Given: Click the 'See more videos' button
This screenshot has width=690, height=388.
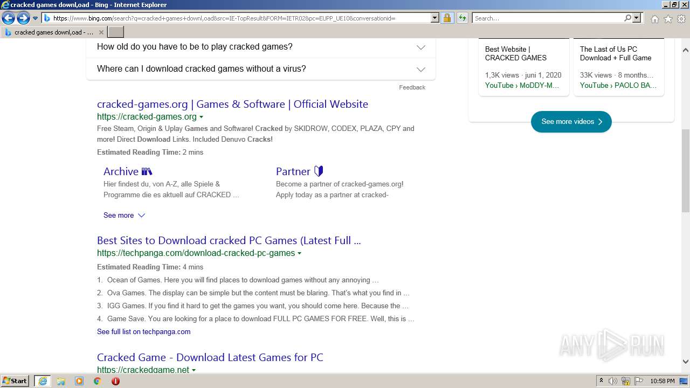Looking at the screenshot, I should (x=571, y=122).
